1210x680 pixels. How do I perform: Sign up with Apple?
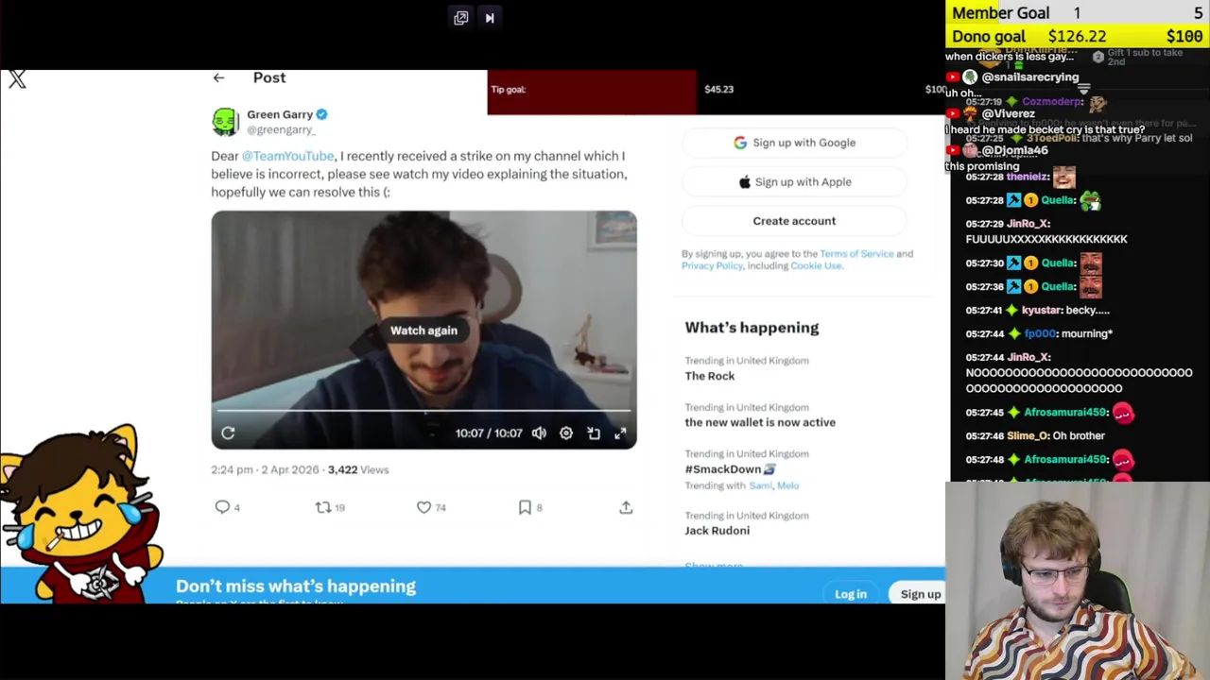click(x=794, y=181)
